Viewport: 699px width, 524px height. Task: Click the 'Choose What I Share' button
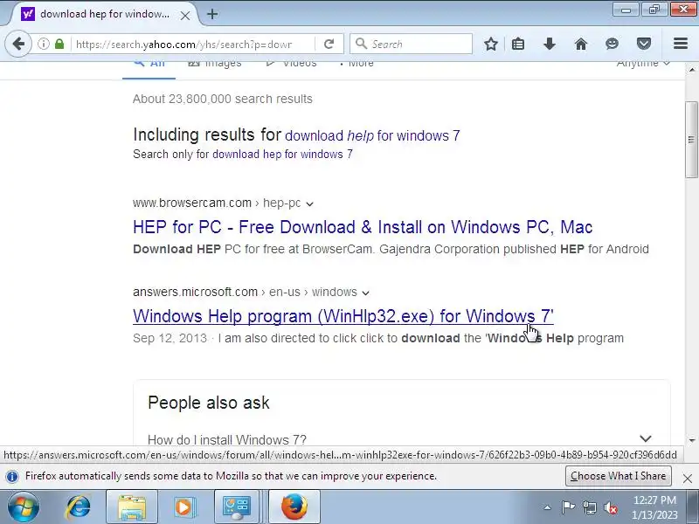click(x=618, y=476)
